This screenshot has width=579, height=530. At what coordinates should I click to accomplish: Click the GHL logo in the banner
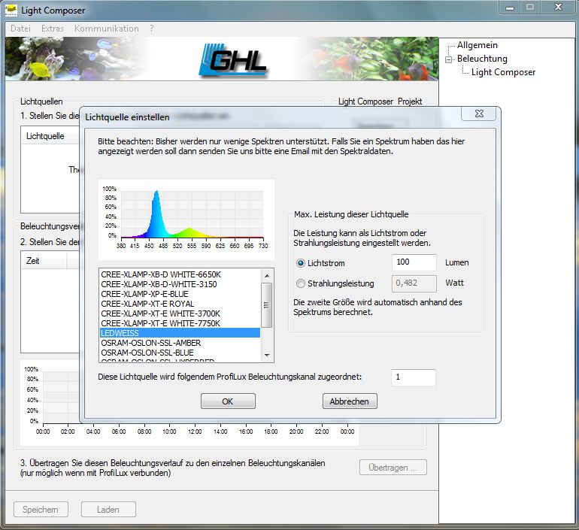(234, 59)
